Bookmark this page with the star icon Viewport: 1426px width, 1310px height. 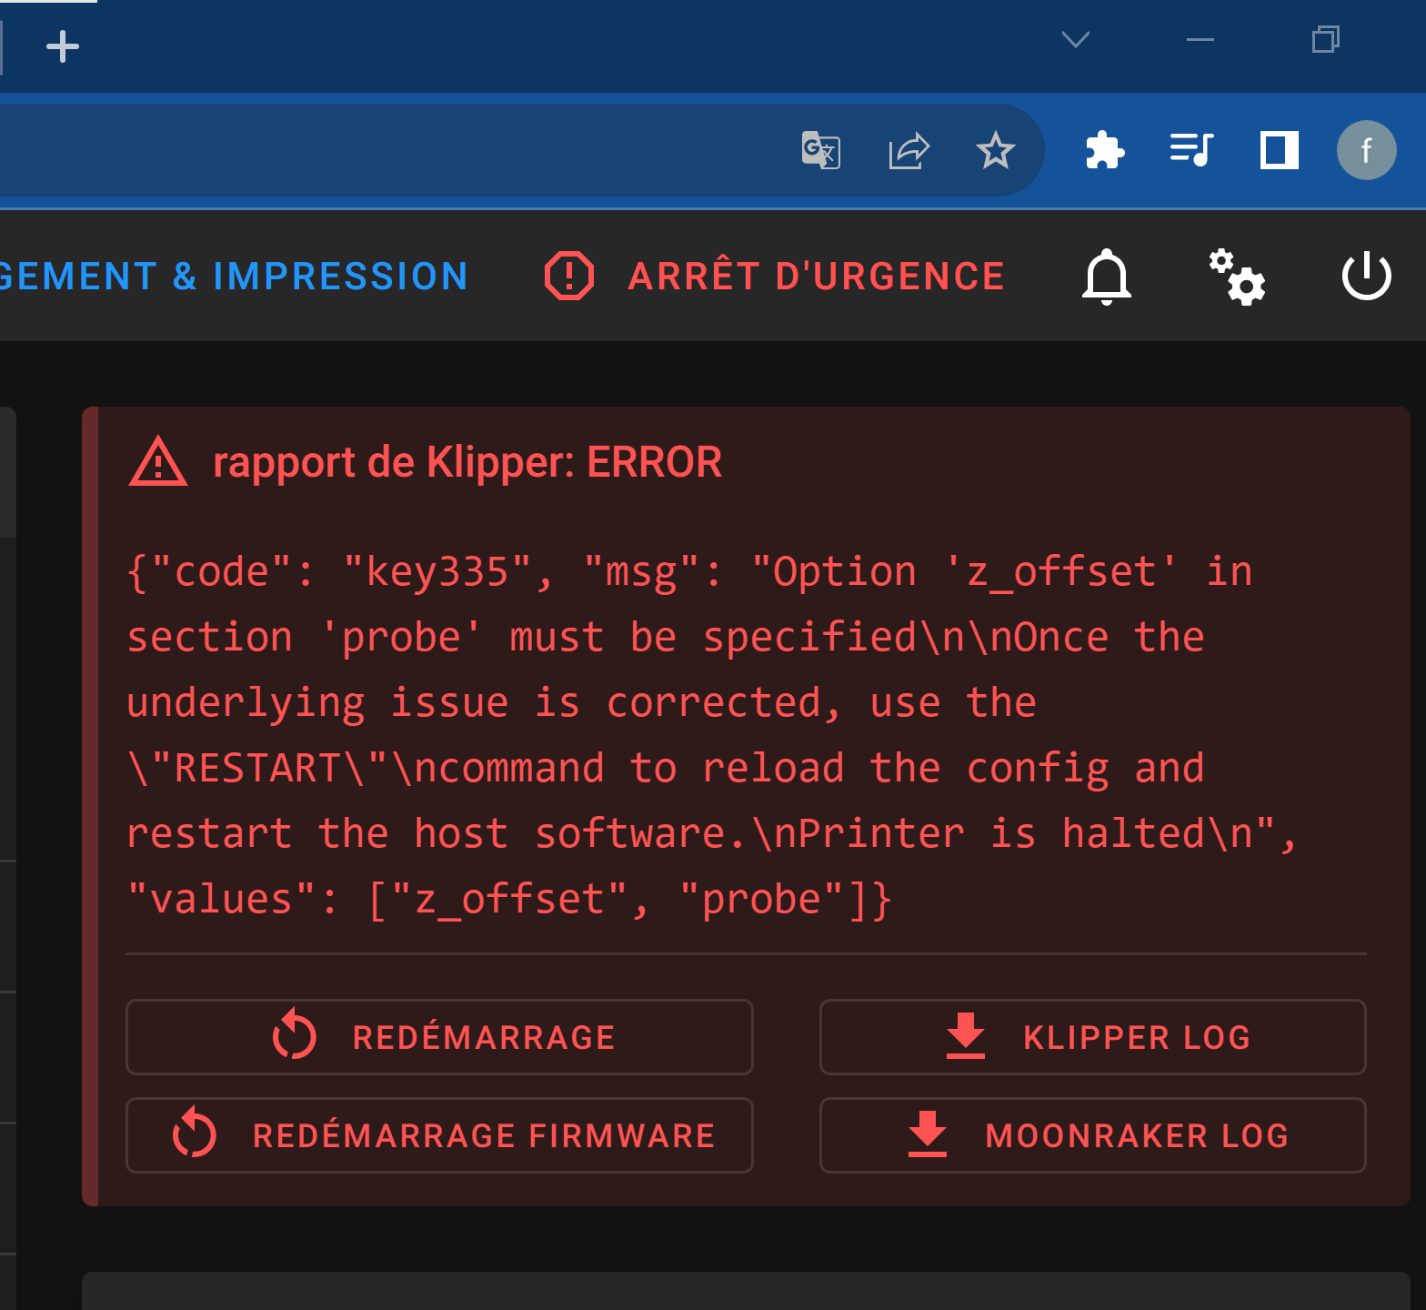pyautogui.click(x=995, y=150)
